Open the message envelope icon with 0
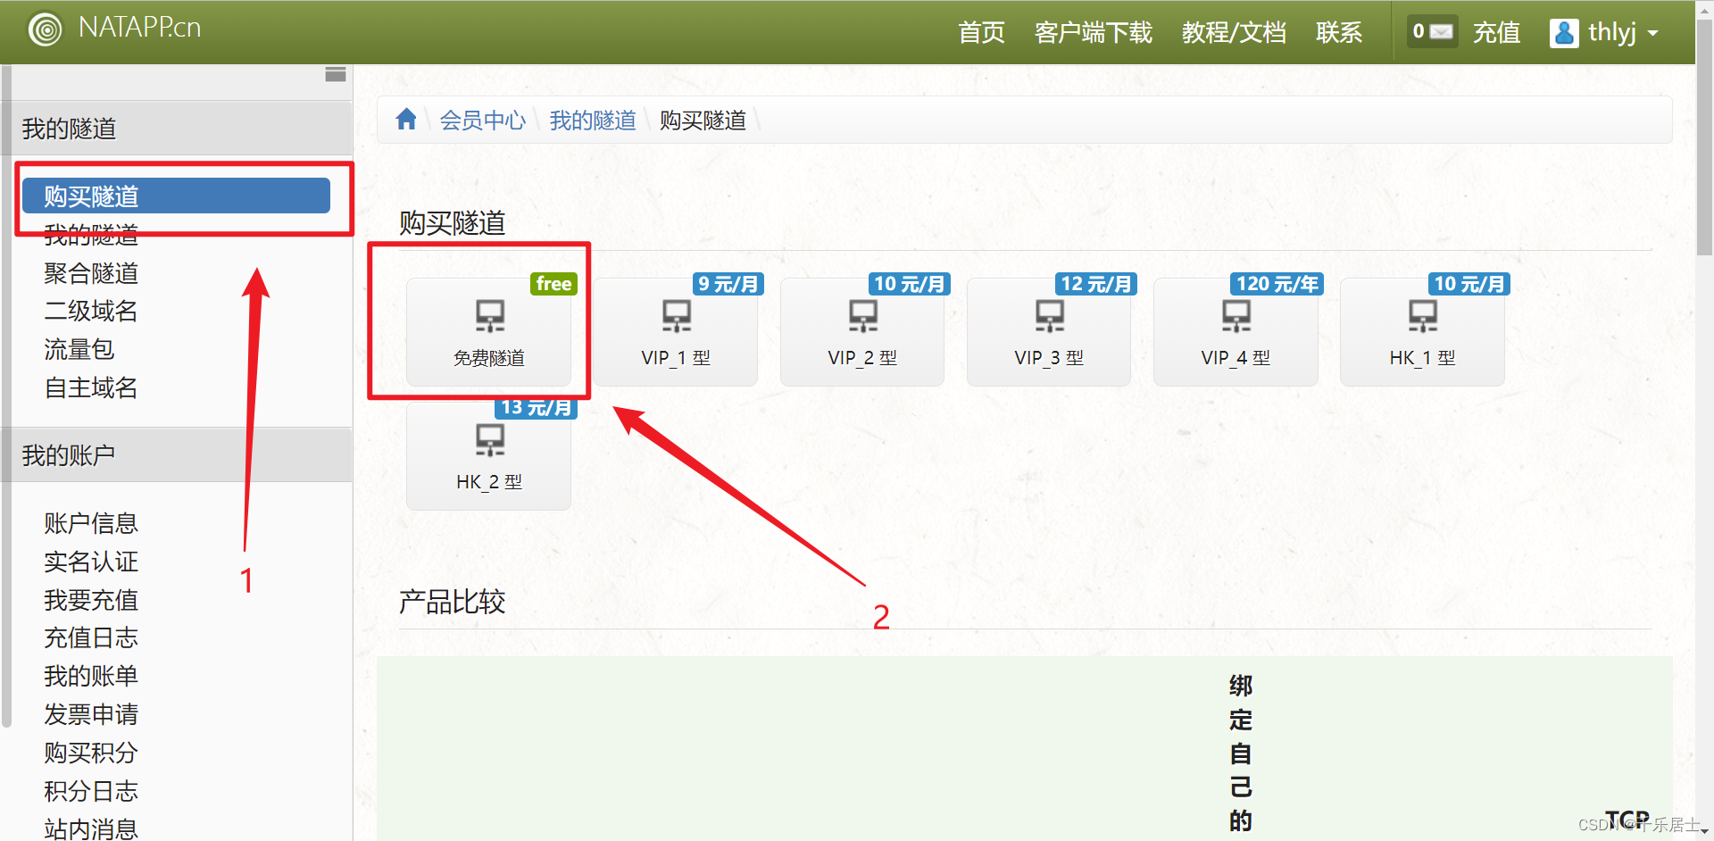 [x=1432, y=32]
